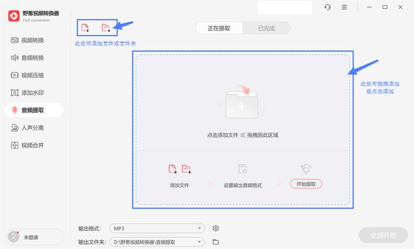Screen dimensions: 414x249
Task: Click the 开始提取 button
Action: (x=306, y=184)
